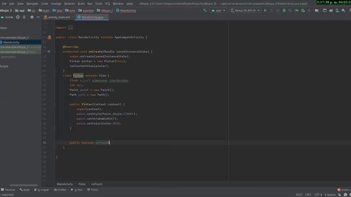Click MainActivity in the bottom code breadcrumb
Image resolution: width=351 pixels, height=197 pixels.
pos(65,184)
